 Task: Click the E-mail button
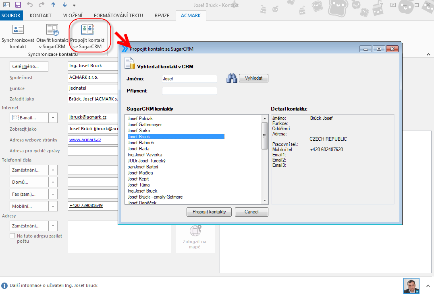pyautogui.click(x=29, y=118)
